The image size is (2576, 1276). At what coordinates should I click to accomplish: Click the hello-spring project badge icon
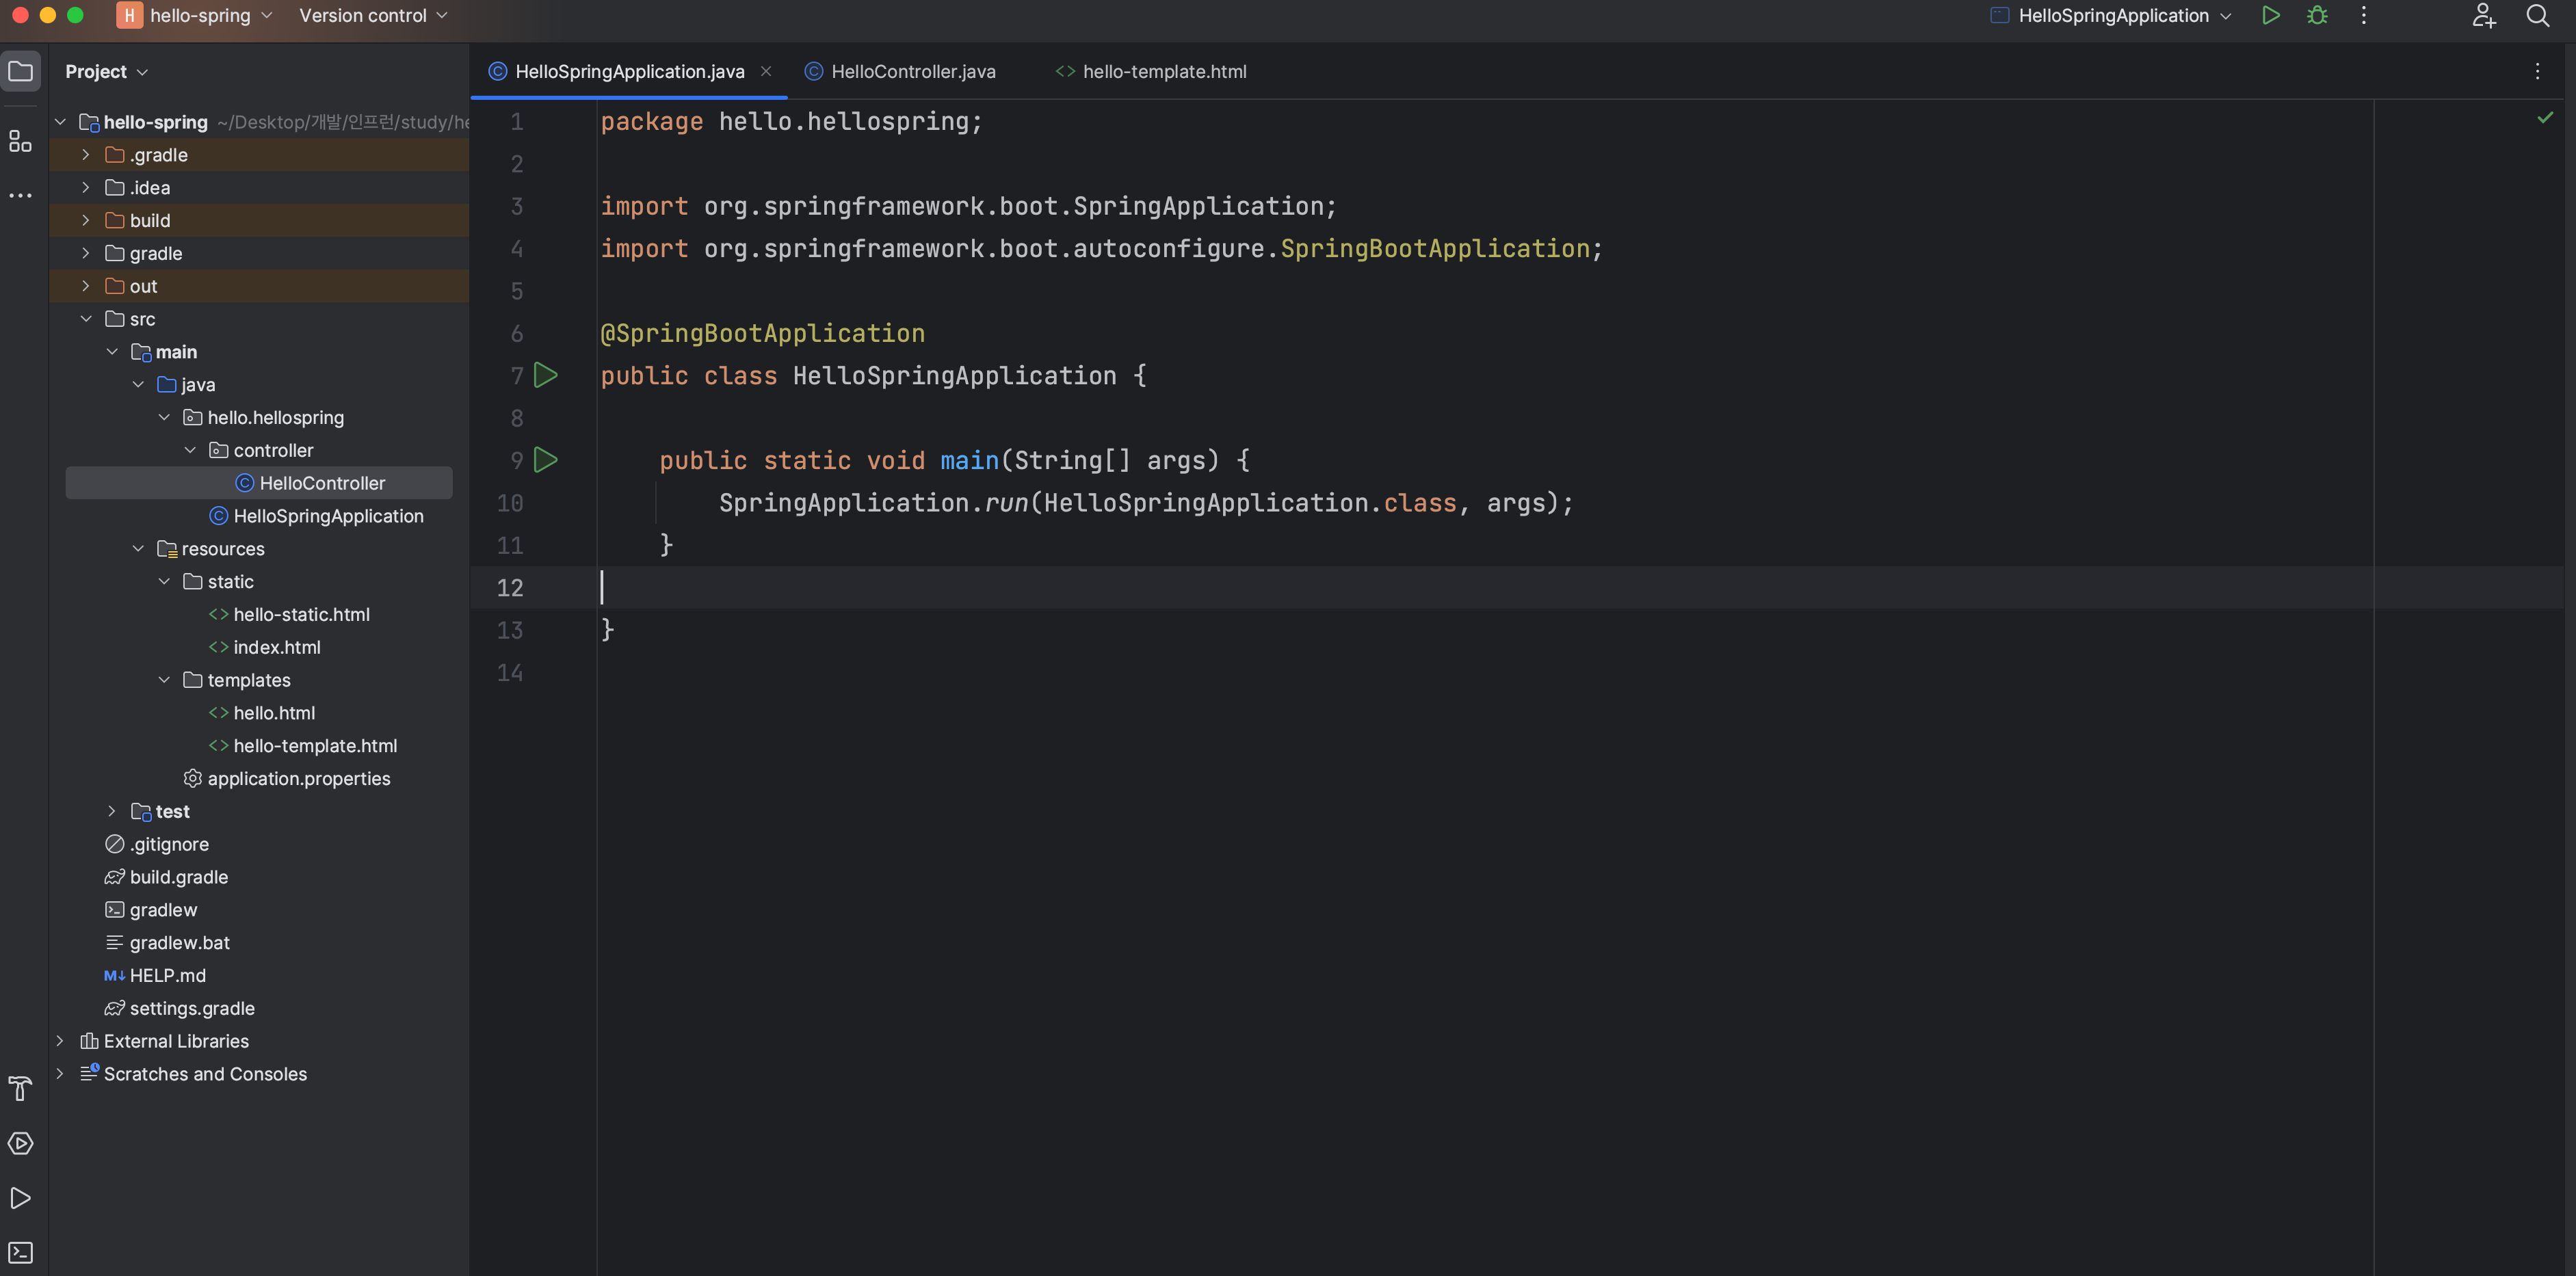click(x=129, y=15)
